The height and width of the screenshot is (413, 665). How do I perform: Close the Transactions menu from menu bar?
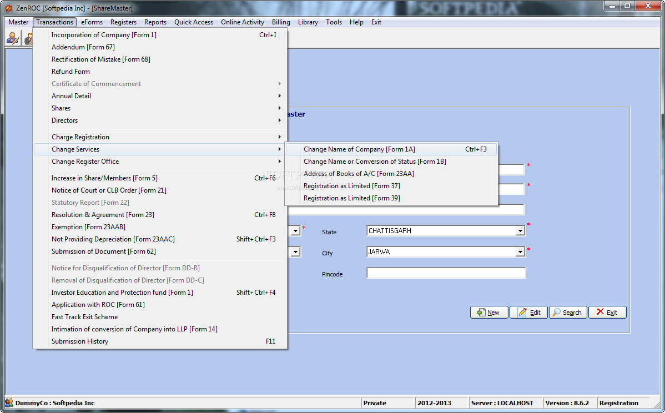click(x=55, y=22)
